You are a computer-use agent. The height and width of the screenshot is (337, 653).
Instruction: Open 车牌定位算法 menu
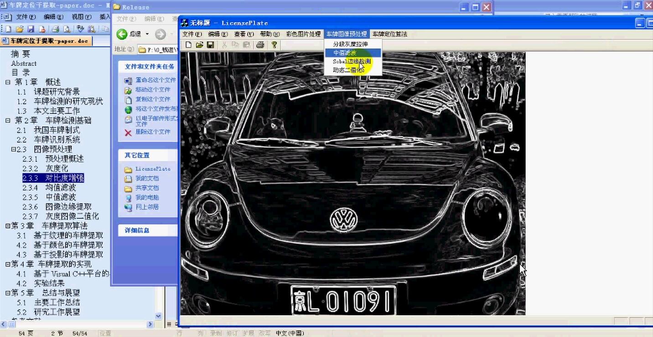pyautogui.click(x=390, y=34)
